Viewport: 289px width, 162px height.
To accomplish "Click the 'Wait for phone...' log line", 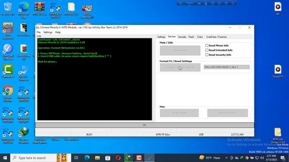I will [x=47, y=62].
